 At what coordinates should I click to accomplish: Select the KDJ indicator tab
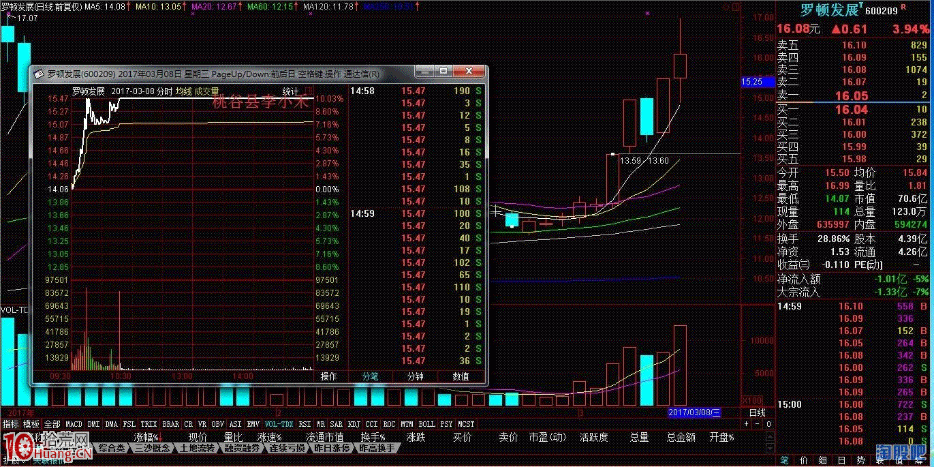pyautogui.click(x=354, y=423)
